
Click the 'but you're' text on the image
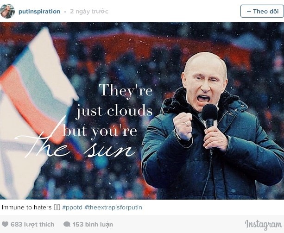100,131
